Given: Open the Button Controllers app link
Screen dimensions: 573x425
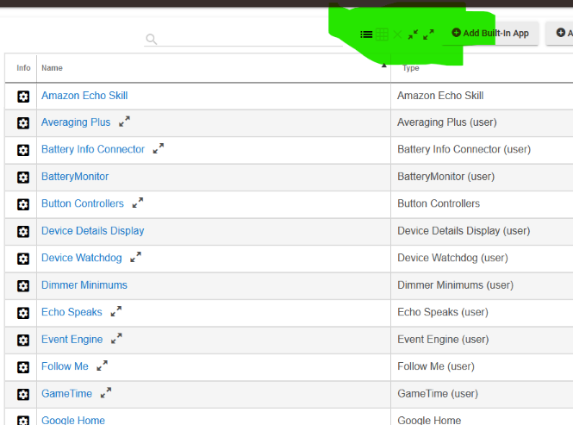Looking at the screenshot, I should point(83,203).
